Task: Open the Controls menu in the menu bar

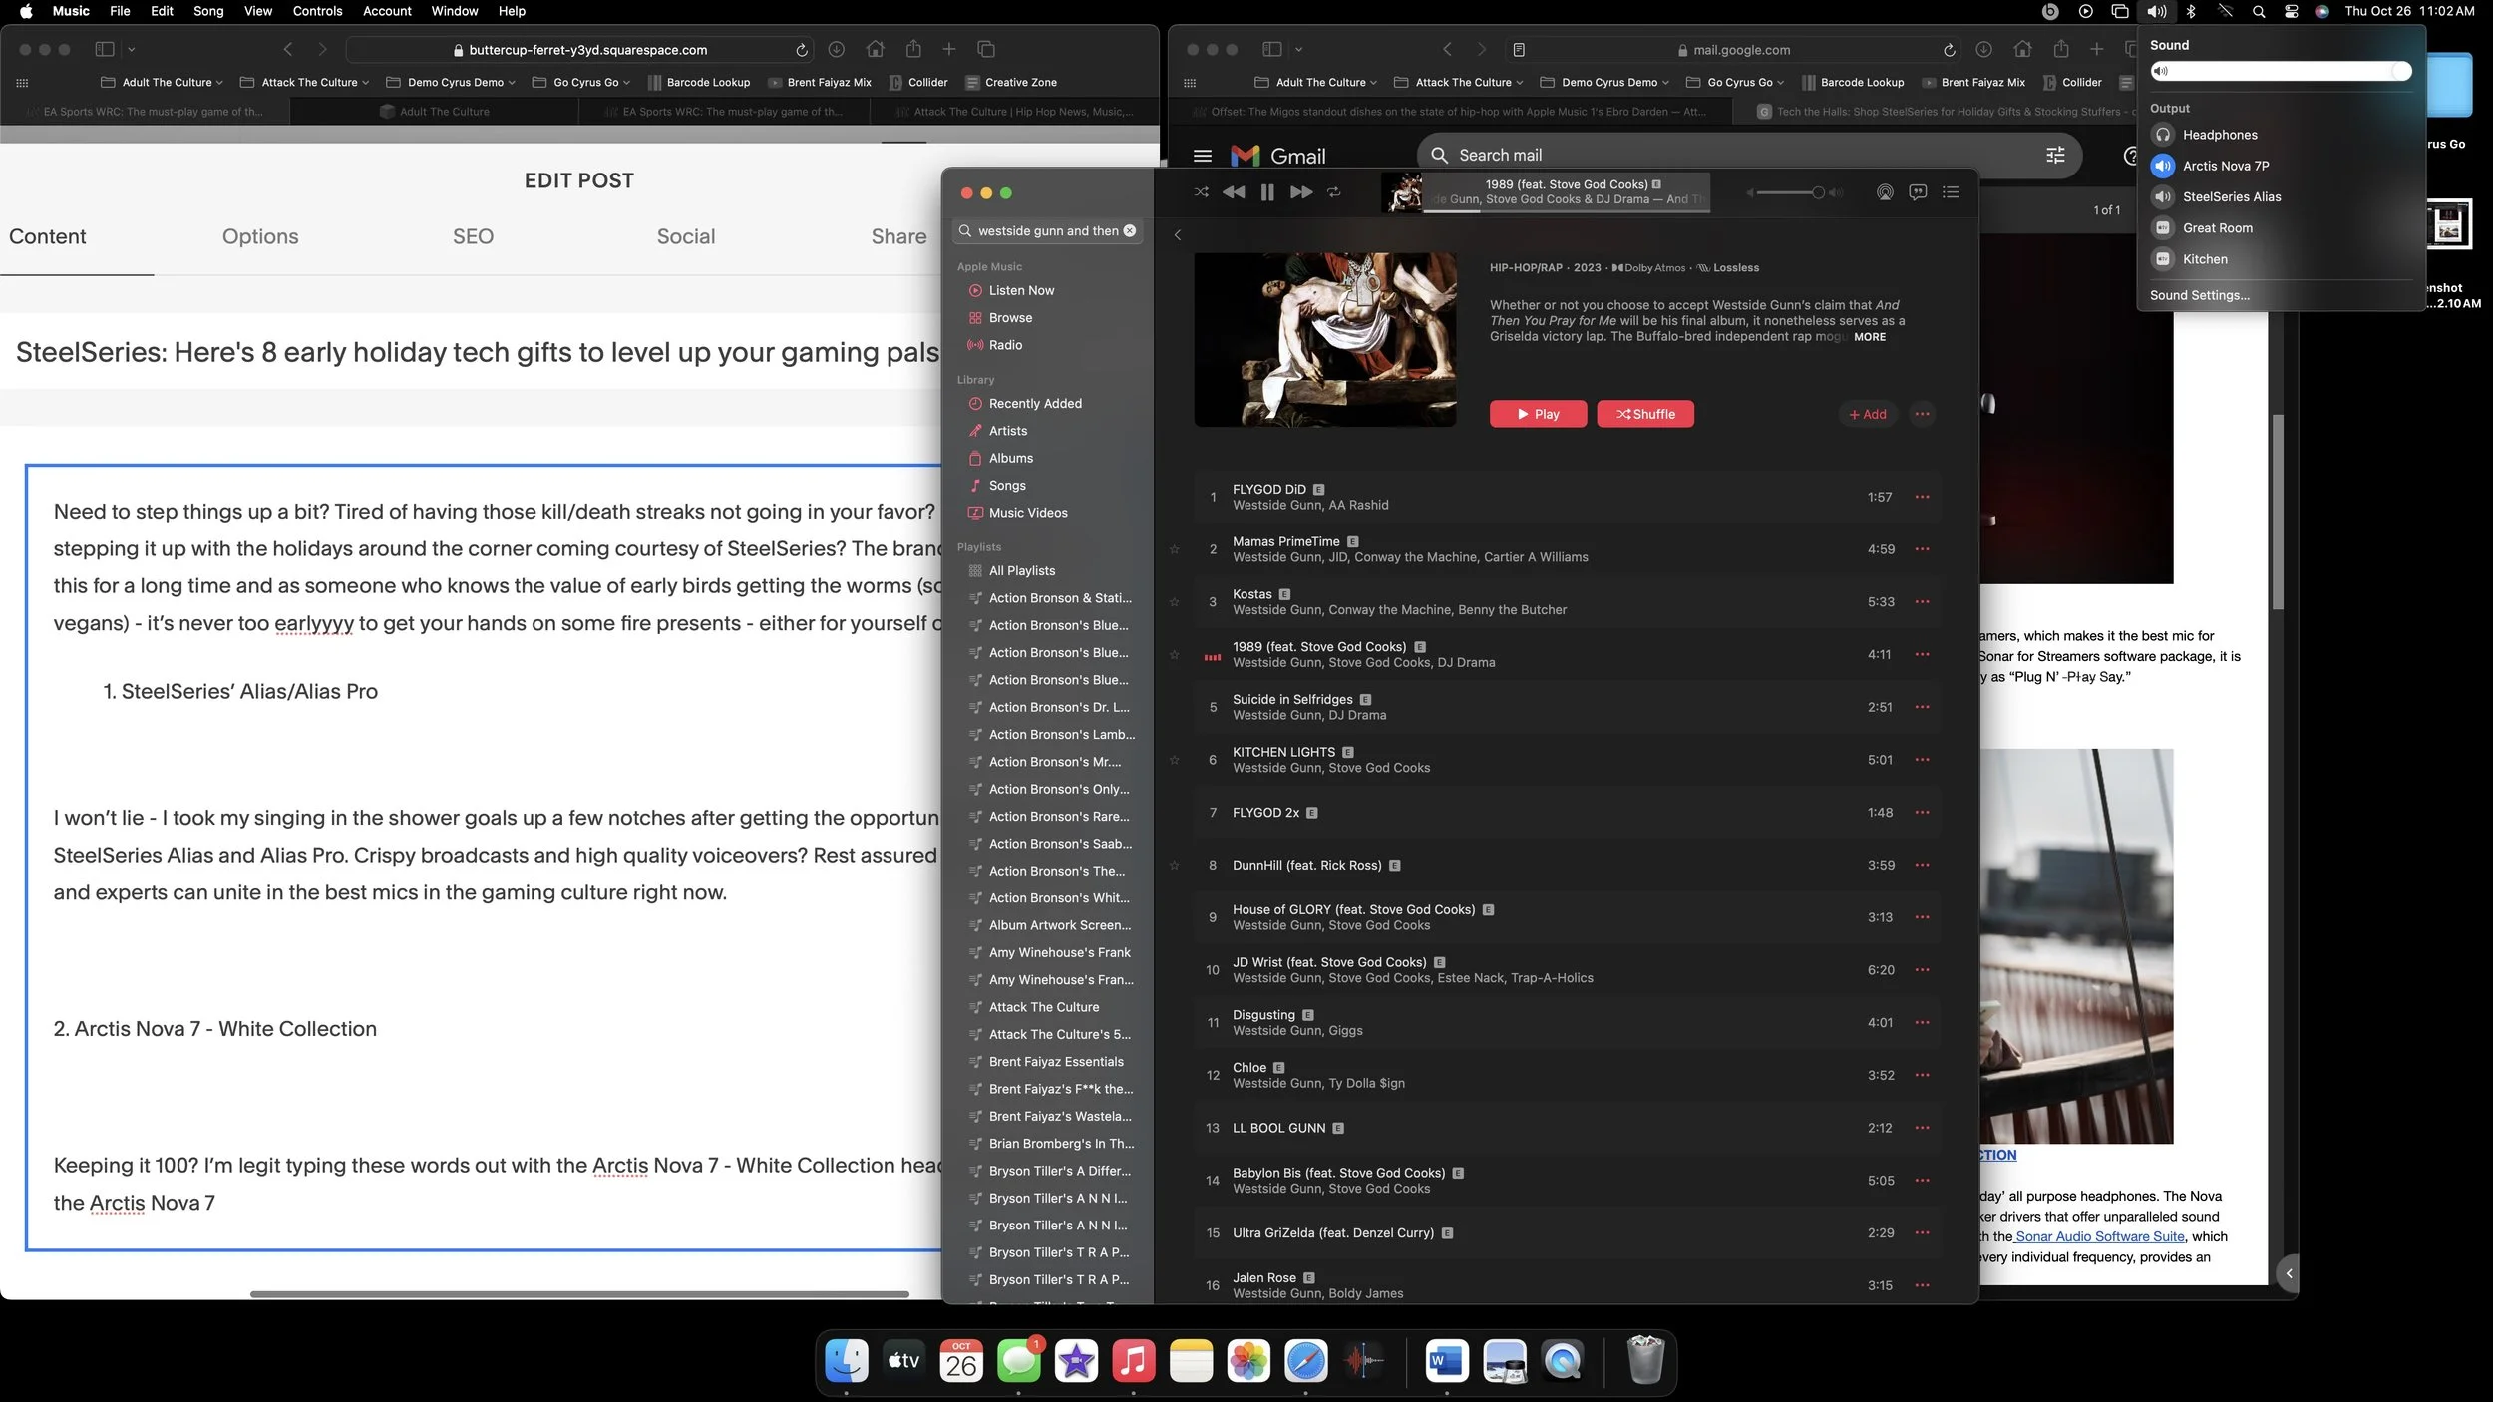Action: [317, 11]
